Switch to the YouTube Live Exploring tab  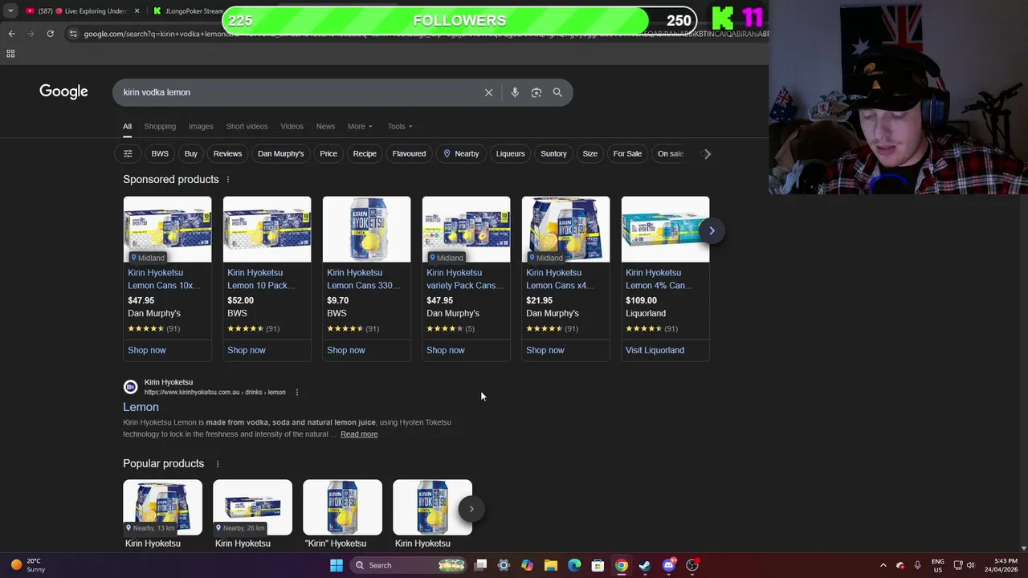click(83, 11)
